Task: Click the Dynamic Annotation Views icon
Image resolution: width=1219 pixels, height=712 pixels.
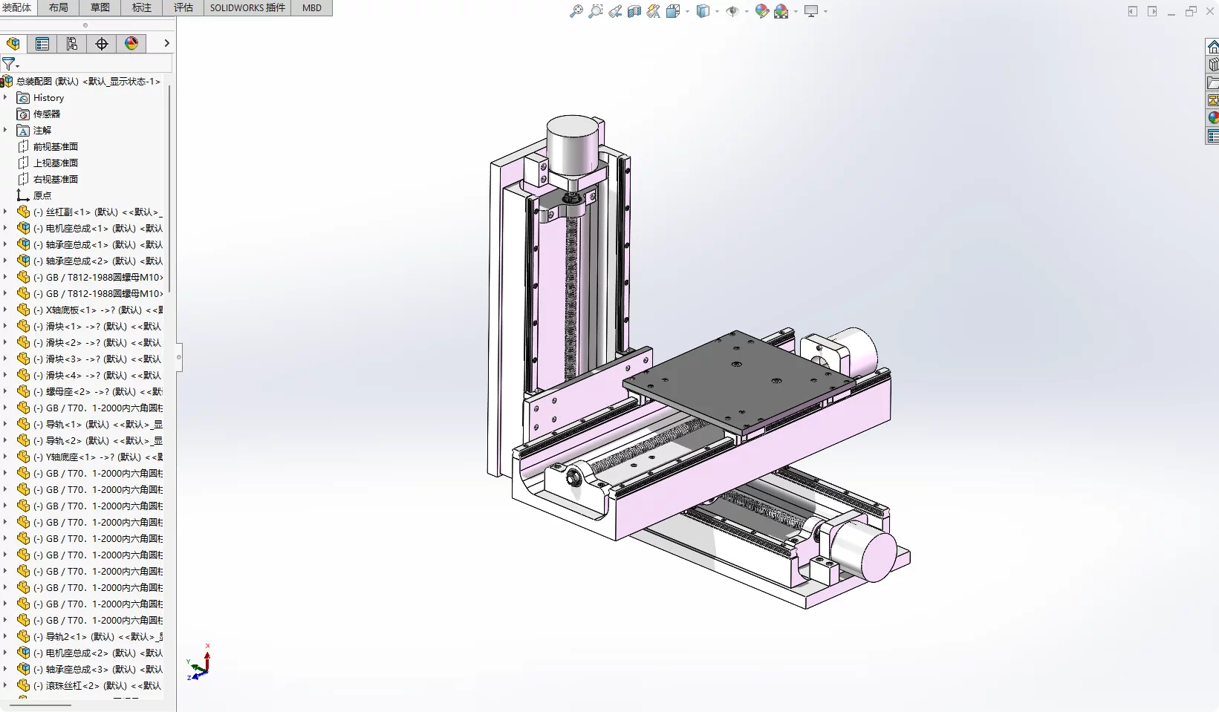Action: 654,11
